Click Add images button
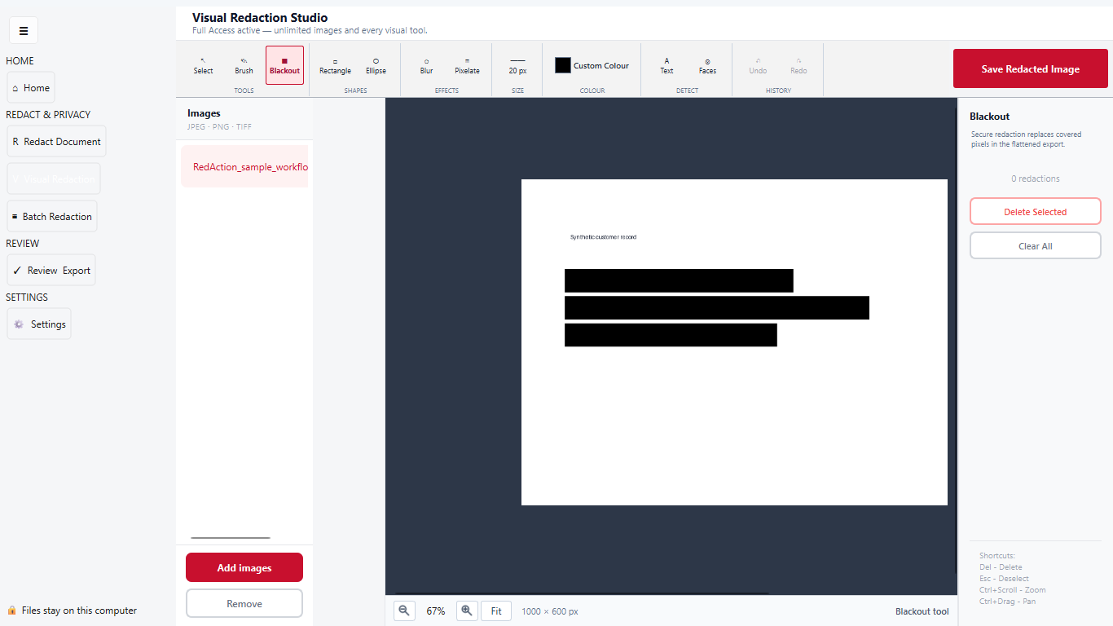This screenshot has height=626, width=1113. click(x=244, y=567)
